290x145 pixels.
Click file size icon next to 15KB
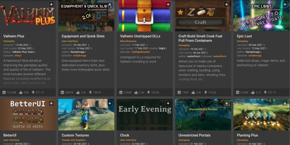(x=179, y=92)
